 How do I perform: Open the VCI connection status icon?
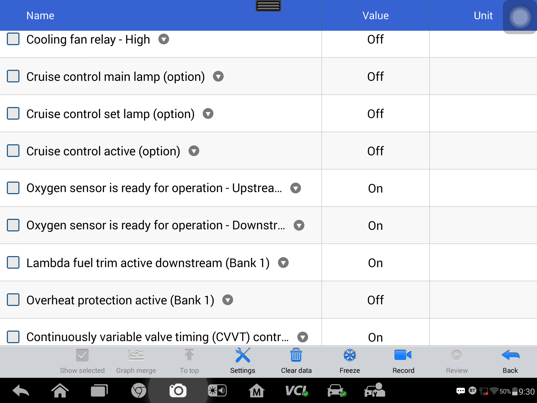pyautogui.click(x=297, y=391)
